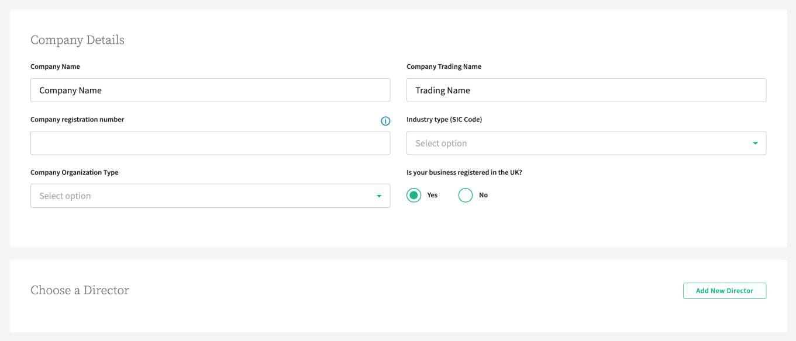Click the registration number info icon
796x341 pixels.
(385, 121)
